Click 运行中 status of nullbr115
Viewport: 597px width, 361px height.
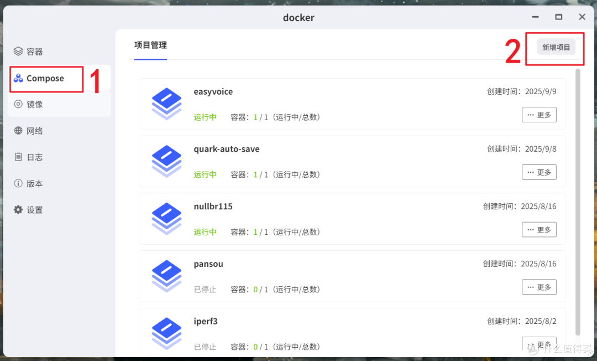[x=205, y=232]
